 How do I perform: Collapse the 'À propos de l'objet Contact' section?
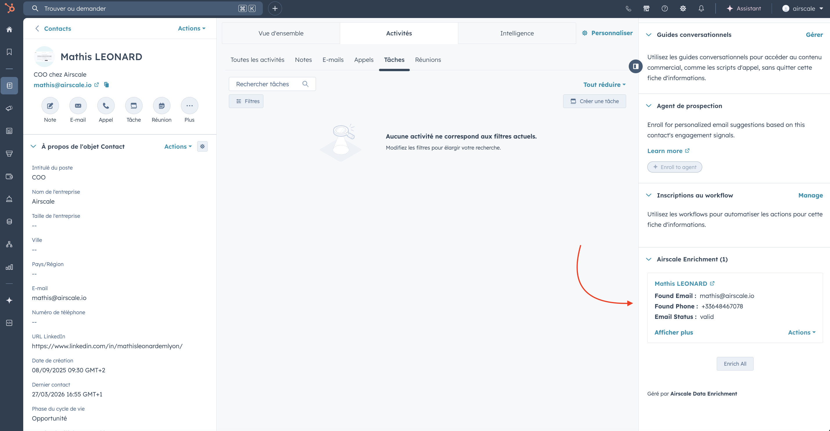(x=33, y=146)
